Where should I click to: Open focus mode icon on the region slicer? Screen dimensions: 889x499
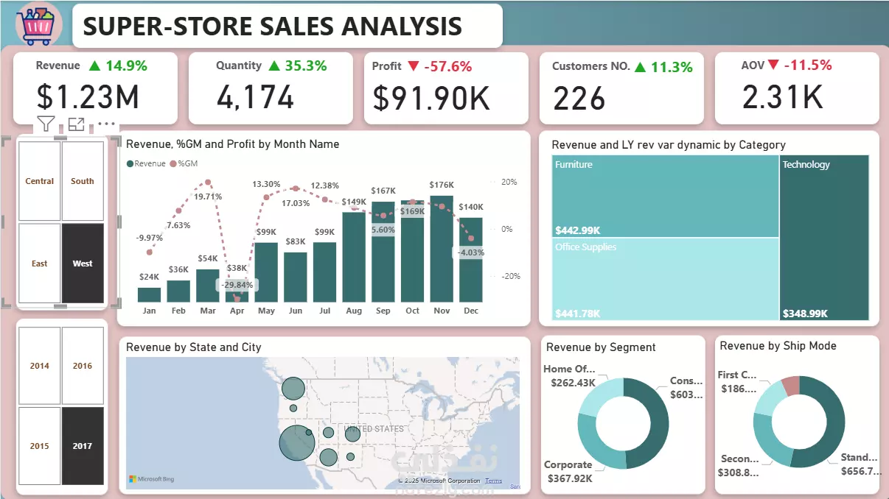(x=76, y=124)
